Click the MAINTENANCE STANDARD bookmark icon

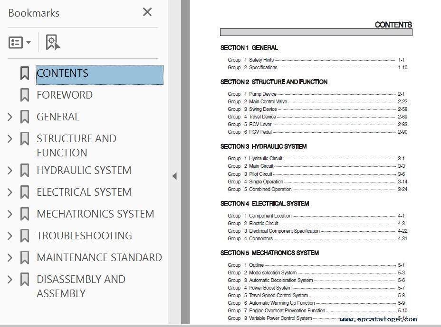point(24,258)
